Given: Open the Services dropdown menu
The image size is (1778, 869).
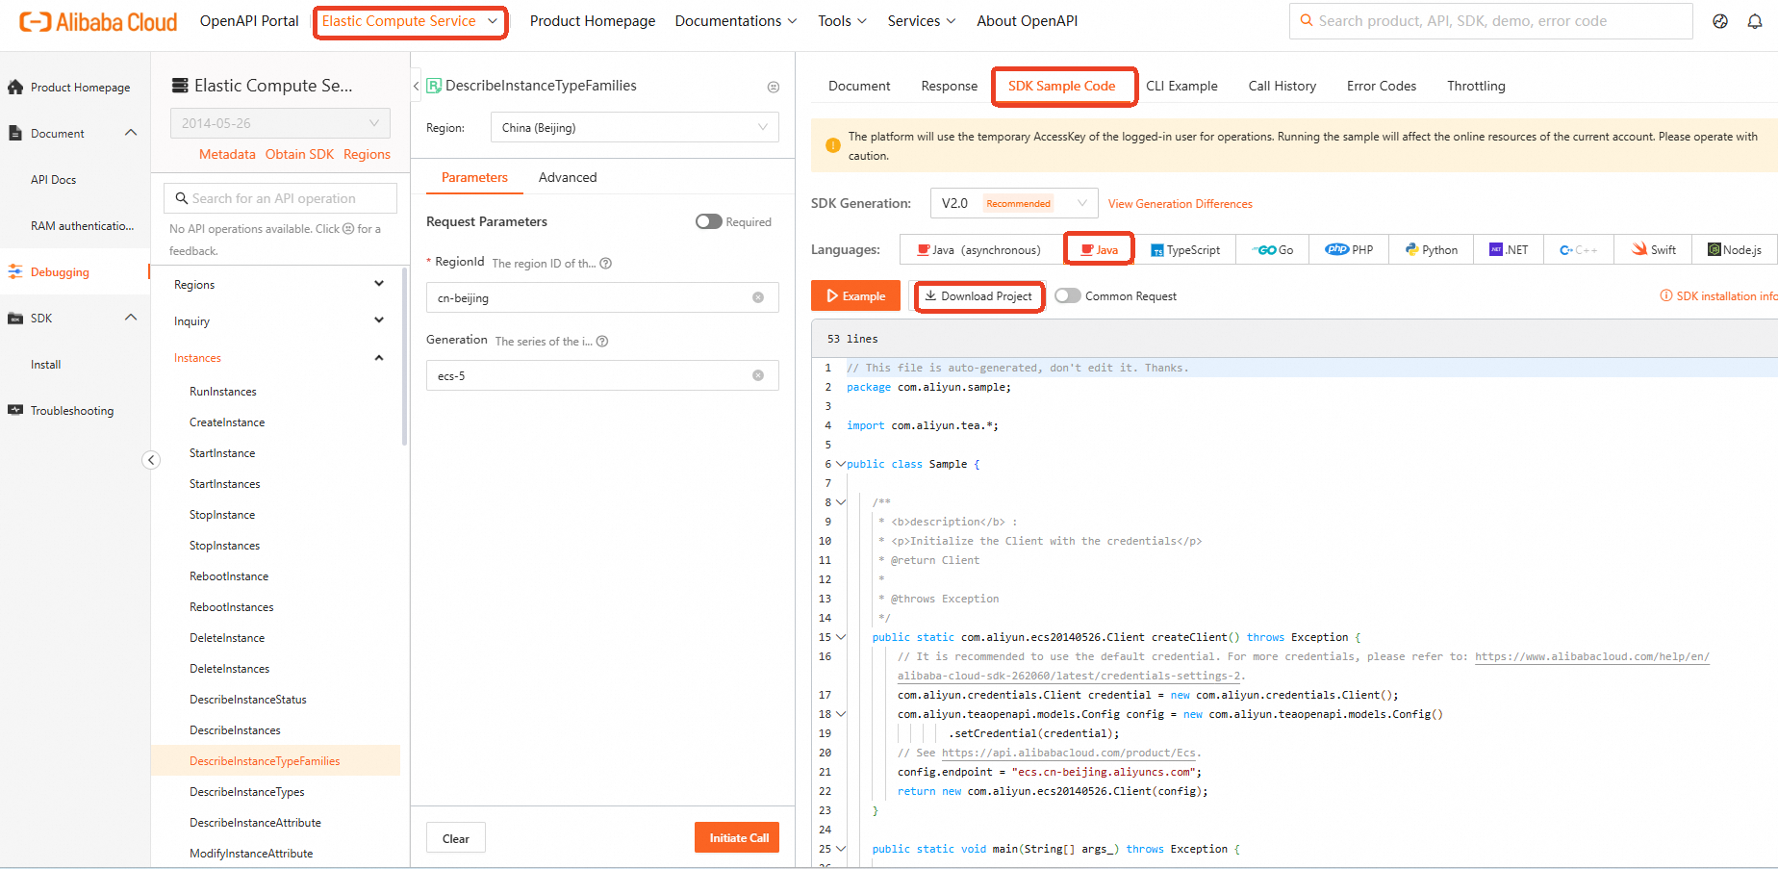Looking at the screenshot, I should pyautogui.click(x=922, y=21).
